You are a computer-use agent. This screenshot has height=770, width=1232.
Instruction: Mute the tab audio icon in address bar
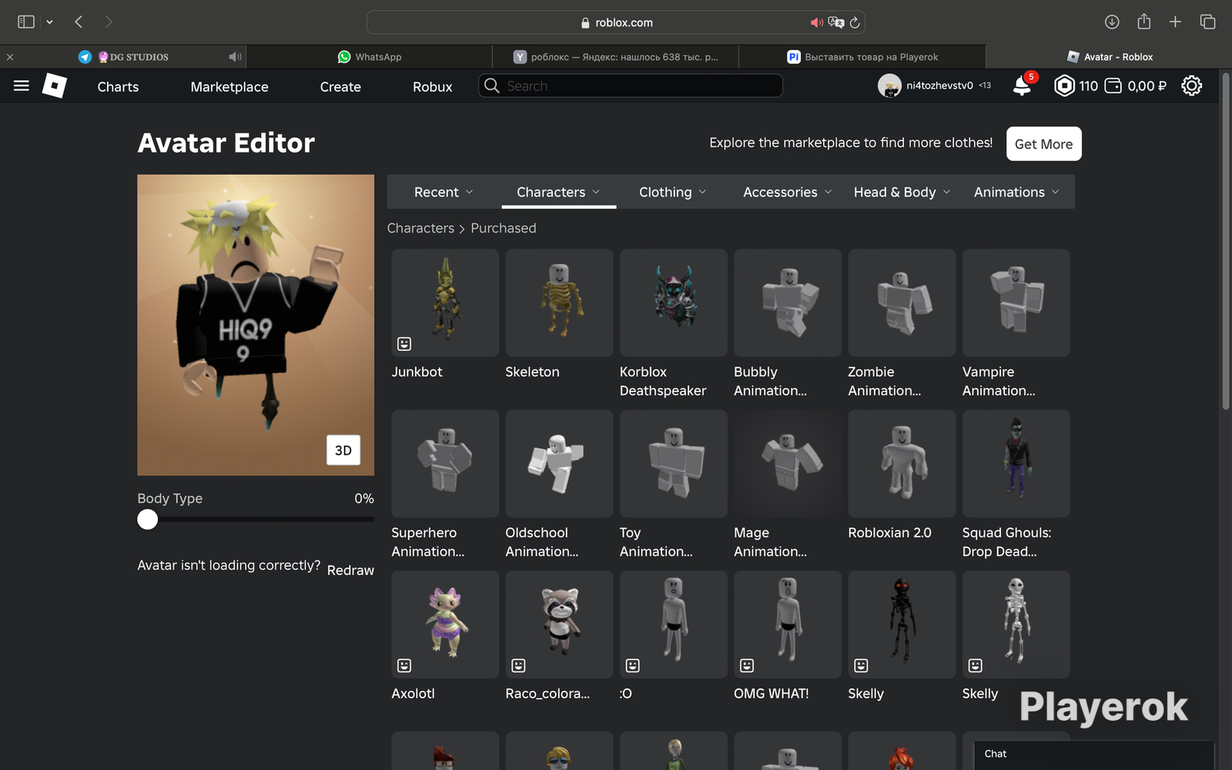click(x=817, y=22)
